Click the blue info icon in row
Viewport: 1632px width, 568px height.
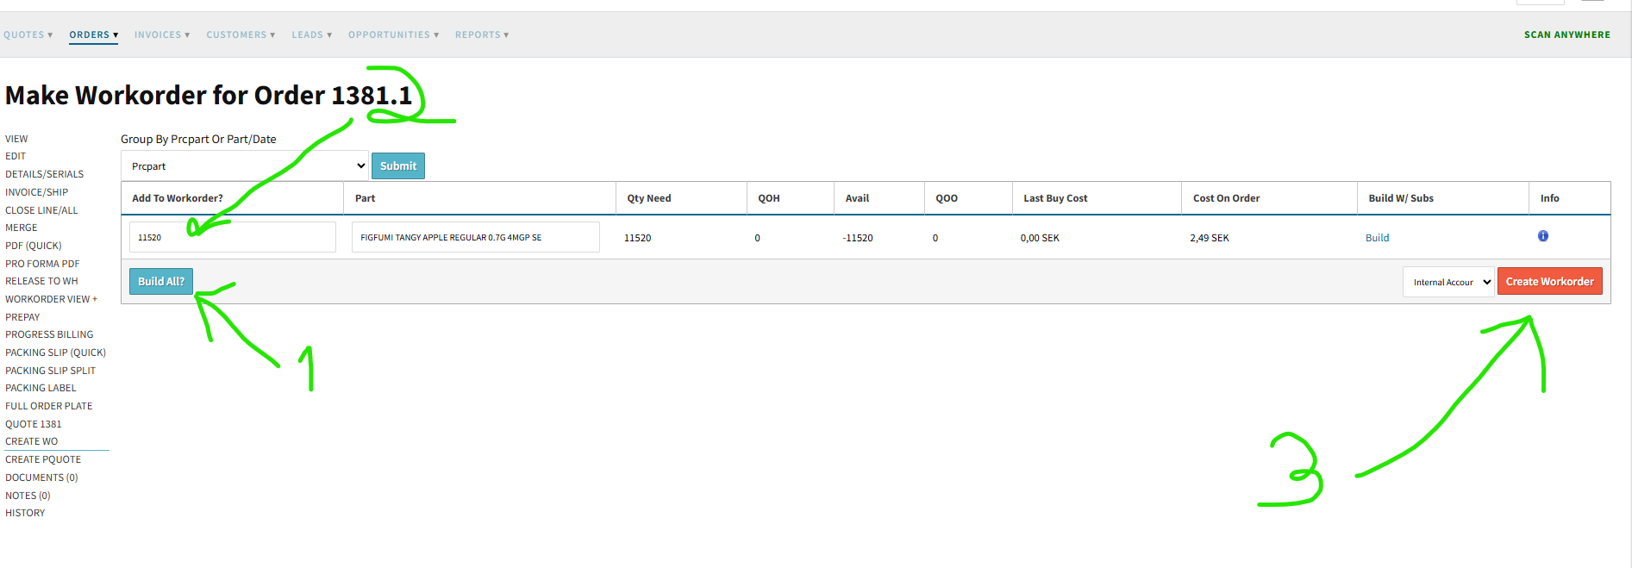(x=1542, y=236)
